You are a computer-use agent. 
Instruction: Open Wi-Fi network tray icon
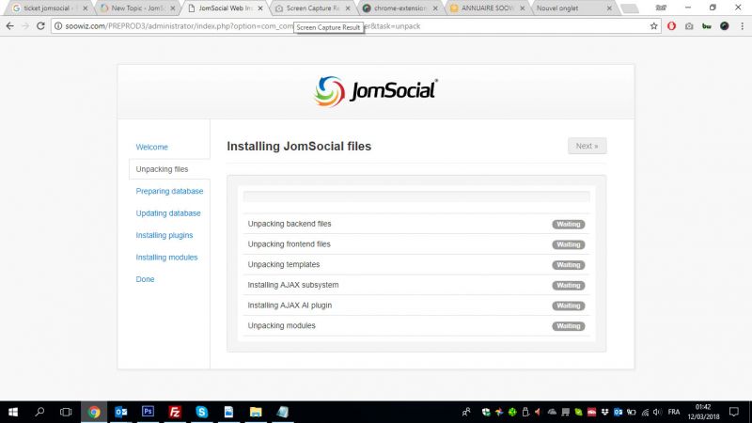click(645, 412)
